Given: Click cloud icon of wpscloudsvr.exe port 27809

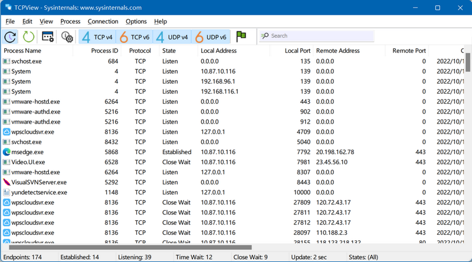Looking at the screenshot, I should pos(6,203).
